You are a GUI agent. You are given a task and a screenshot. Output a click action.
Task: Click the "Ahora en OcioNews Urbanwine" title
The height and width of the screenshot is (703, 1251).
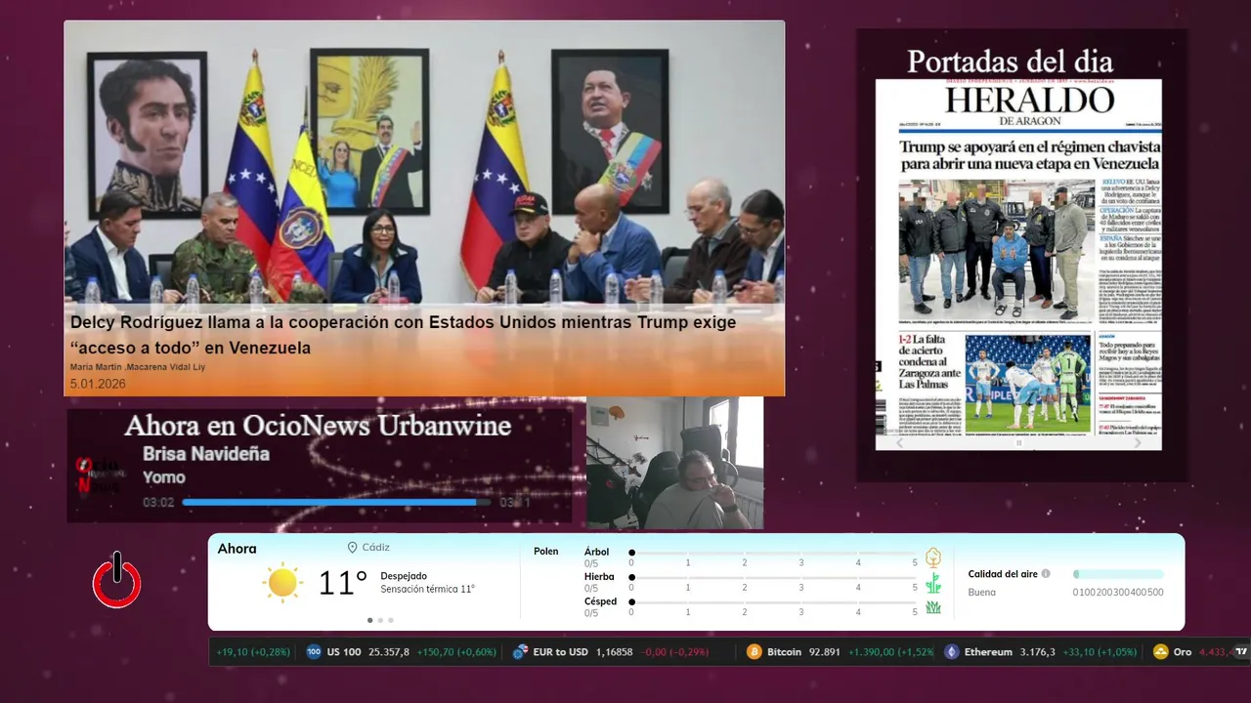coord(318,426)
